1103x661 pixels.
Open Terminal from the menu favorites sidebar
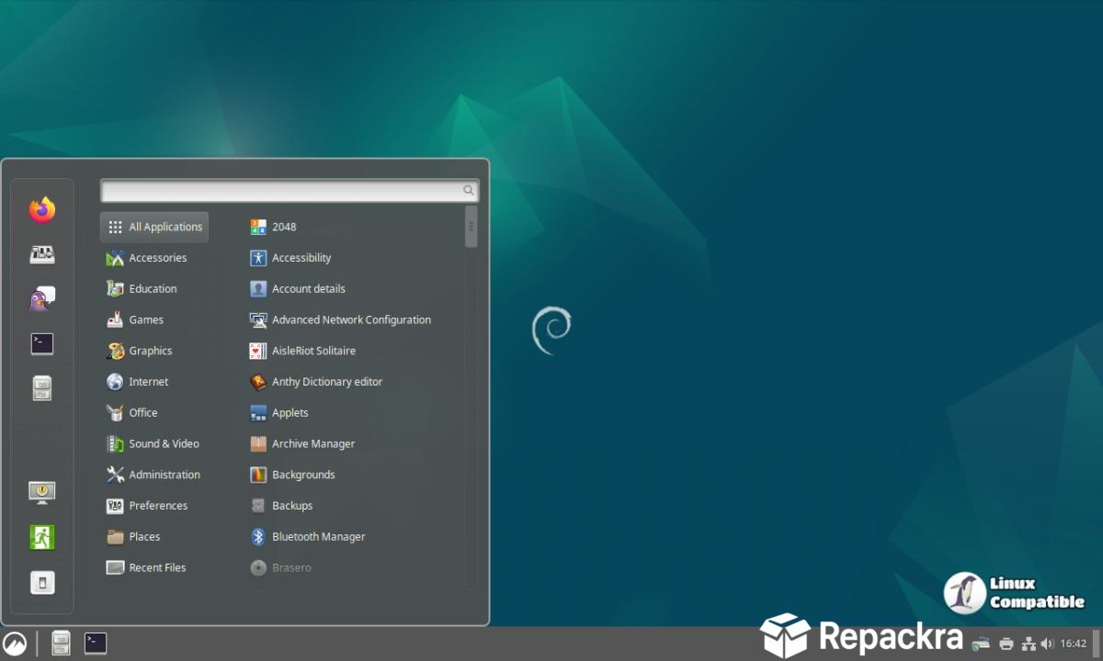(x=41, y=344)
